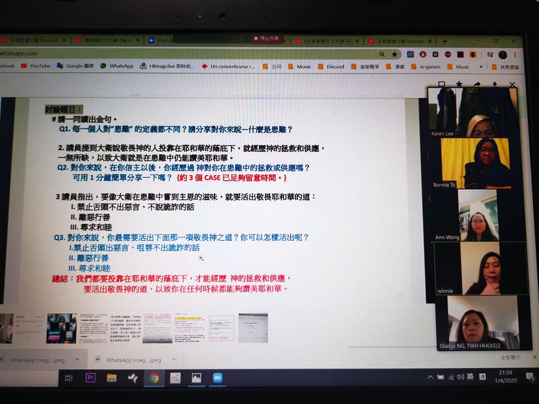Close the WhatsApp image viewer

(x=512, y=84)
